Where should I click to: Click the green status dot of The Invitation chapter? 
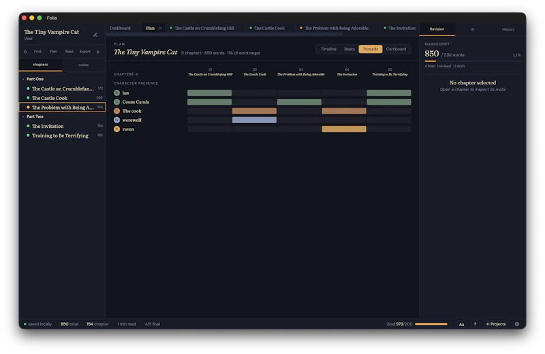[x=28, y=126]
